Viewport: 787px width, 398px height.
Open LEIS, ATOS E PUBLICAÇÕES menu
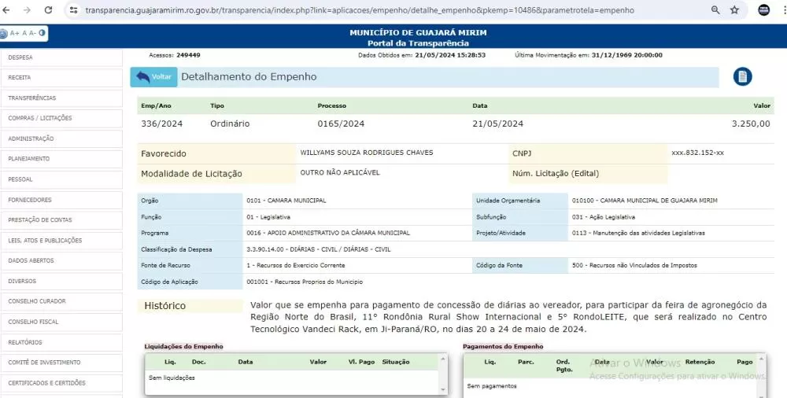pyautogui.click(x=61, y=241)
